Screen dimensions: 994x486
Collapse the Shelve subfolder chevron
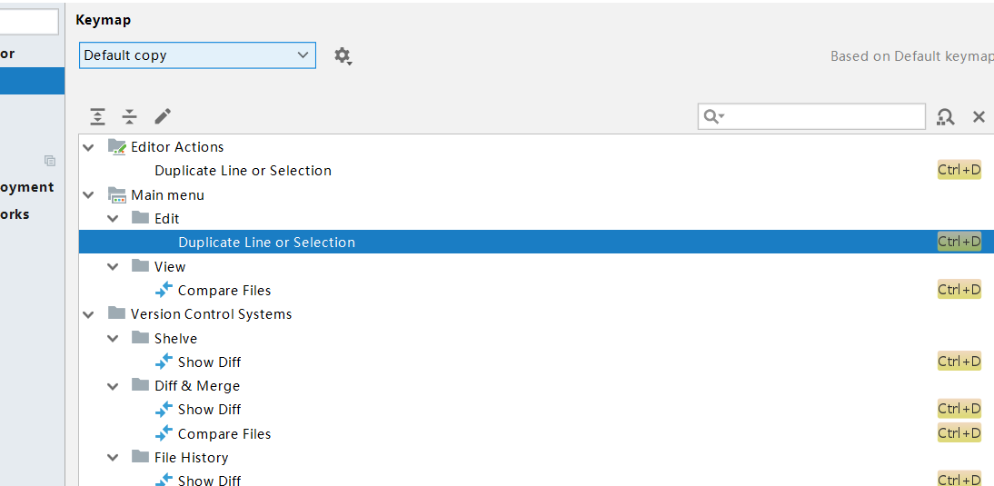[113, 338]
